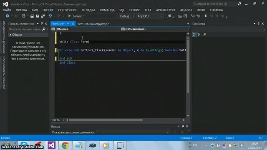This screenshot has width=267, height=150.
Task: Show categorized view in Свойства
Action: [194, 34]
